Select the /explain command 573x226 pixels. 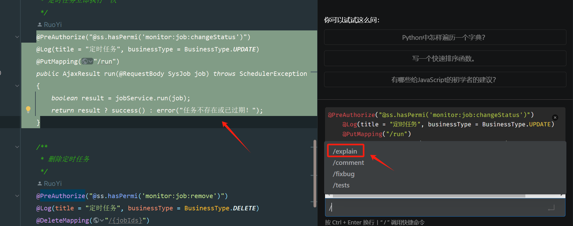pos(345,151)
